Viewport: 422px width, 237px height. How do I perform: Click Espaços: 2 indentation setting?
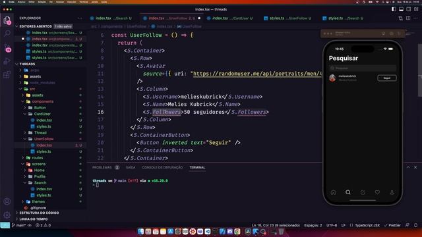[313, 225]
